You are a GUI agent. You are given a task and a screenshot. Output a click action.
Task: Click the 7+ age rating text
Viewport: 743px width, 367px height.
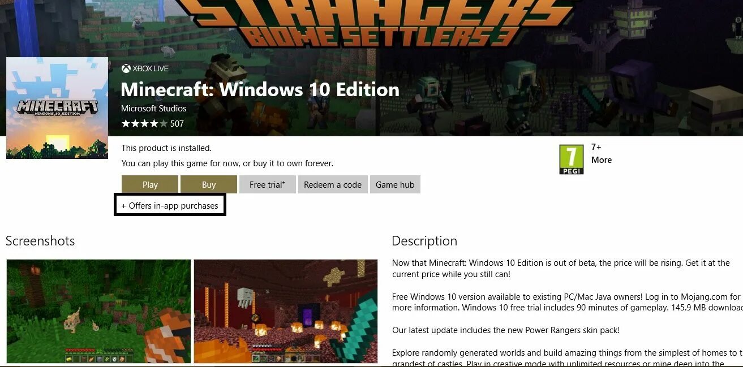[596, 147]
